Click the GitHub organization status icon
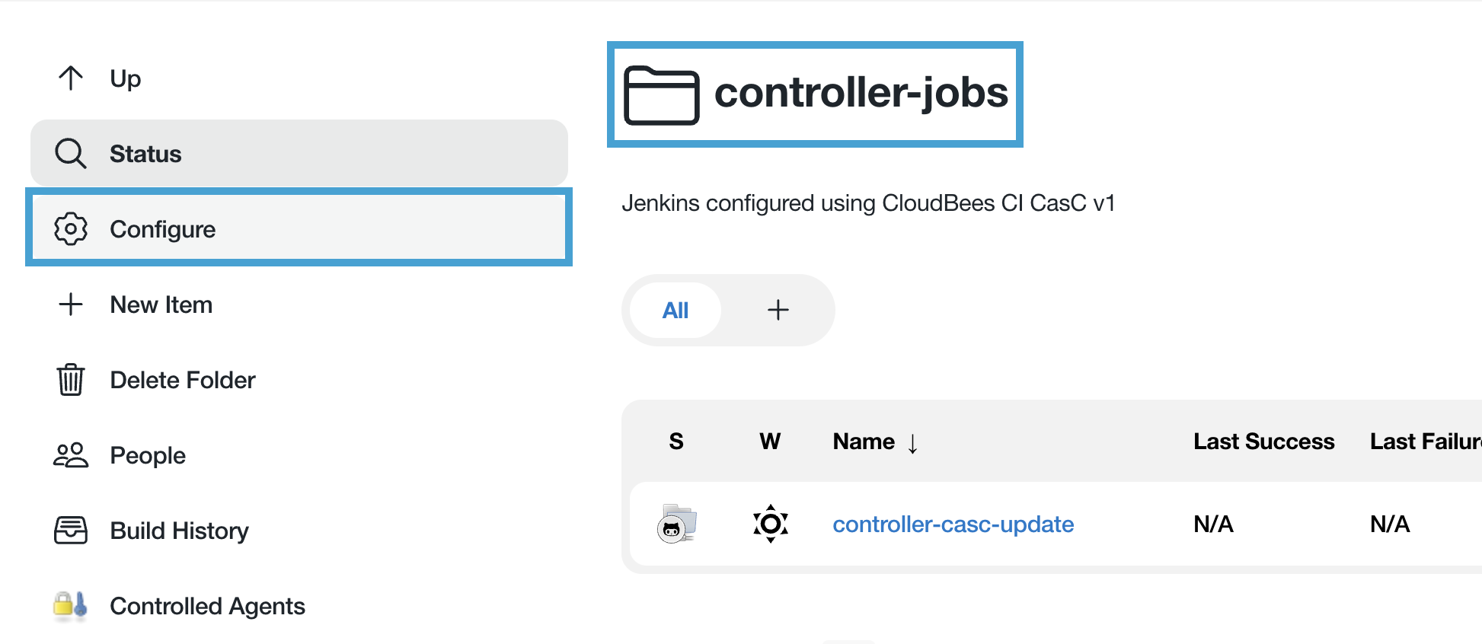1482x644 pixels. point(676,524)
